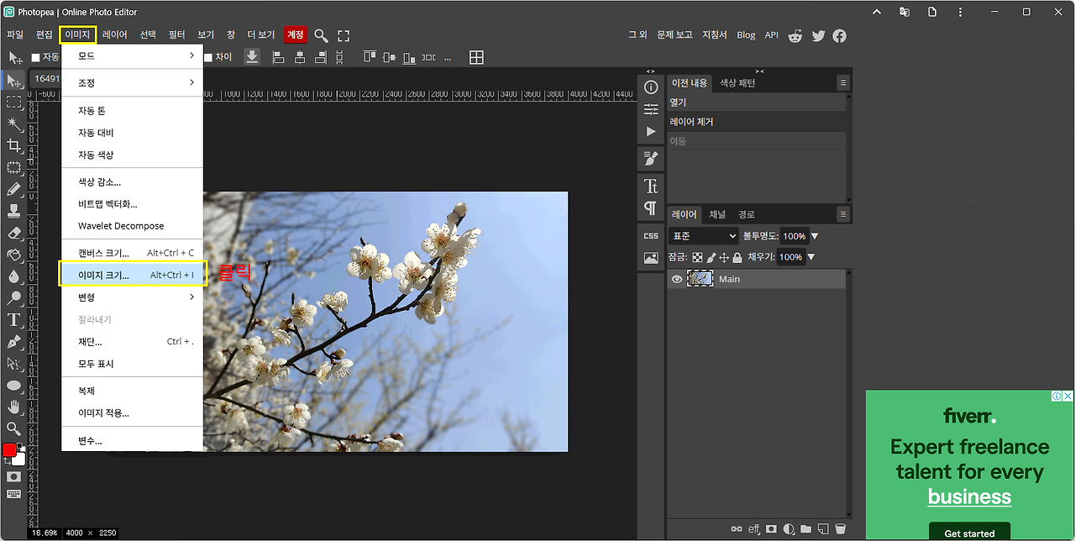Choose 캔버스 크기... from the menu
The image size is (1075, 541).
point(133,253)
